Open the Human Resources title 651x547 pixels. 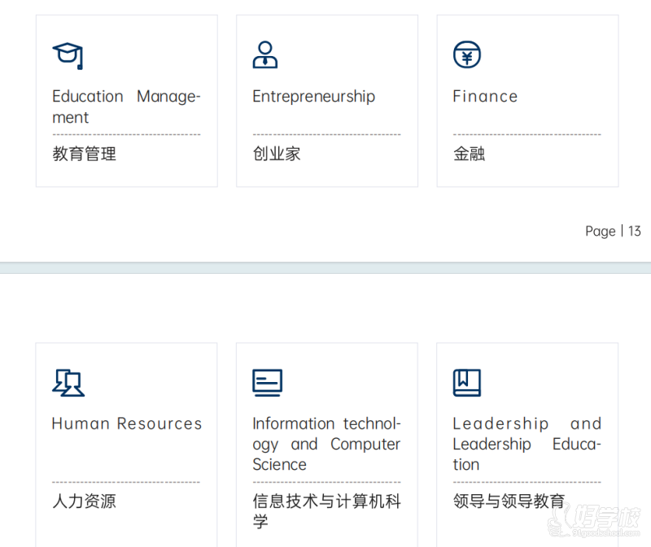point(126,423)
